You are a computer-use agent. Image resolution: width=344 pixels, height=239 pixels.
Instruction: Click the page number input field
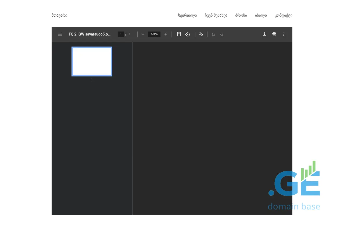121,34
